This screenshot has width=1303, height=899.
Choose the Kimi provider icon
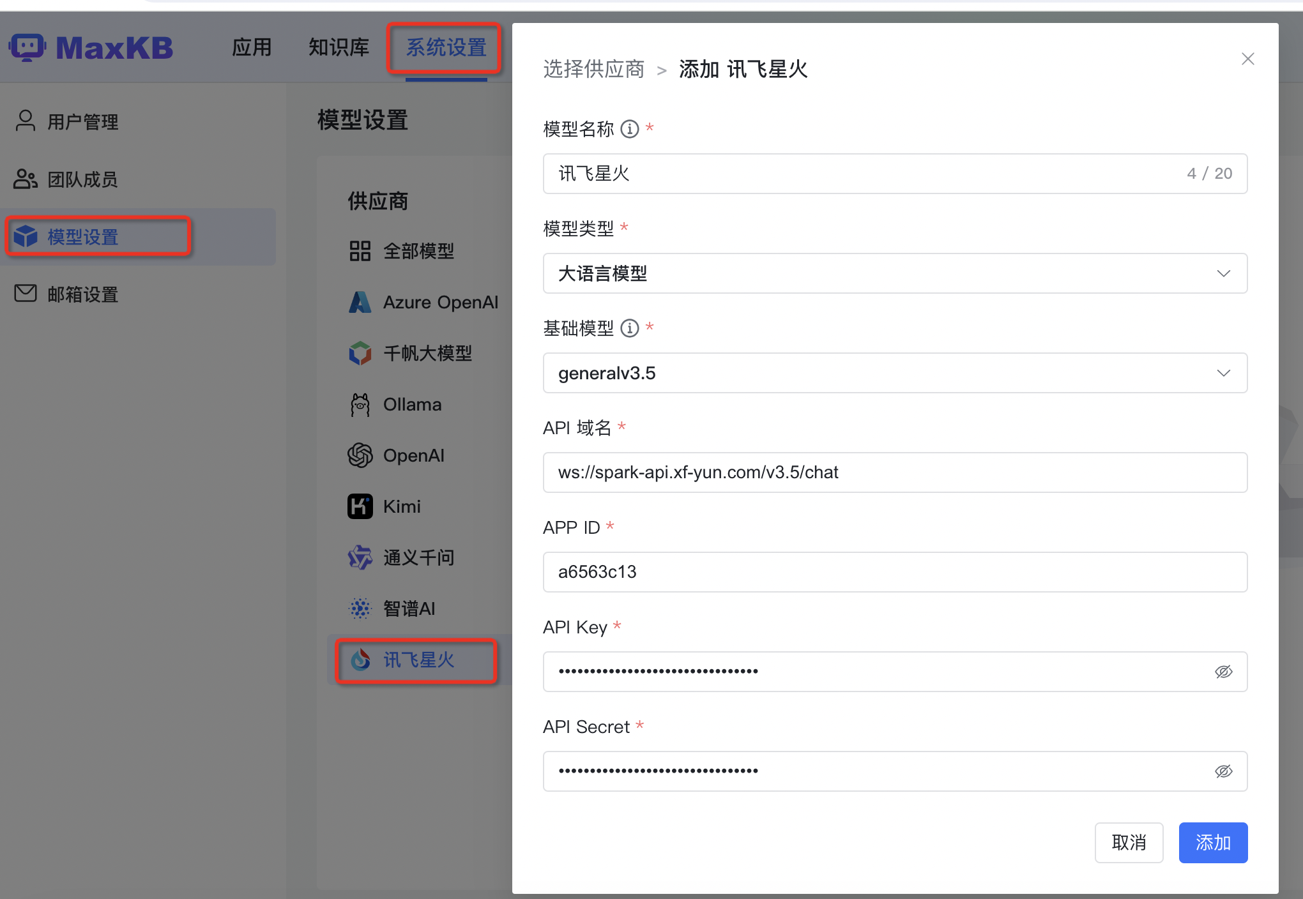click(x=360, y=506)
